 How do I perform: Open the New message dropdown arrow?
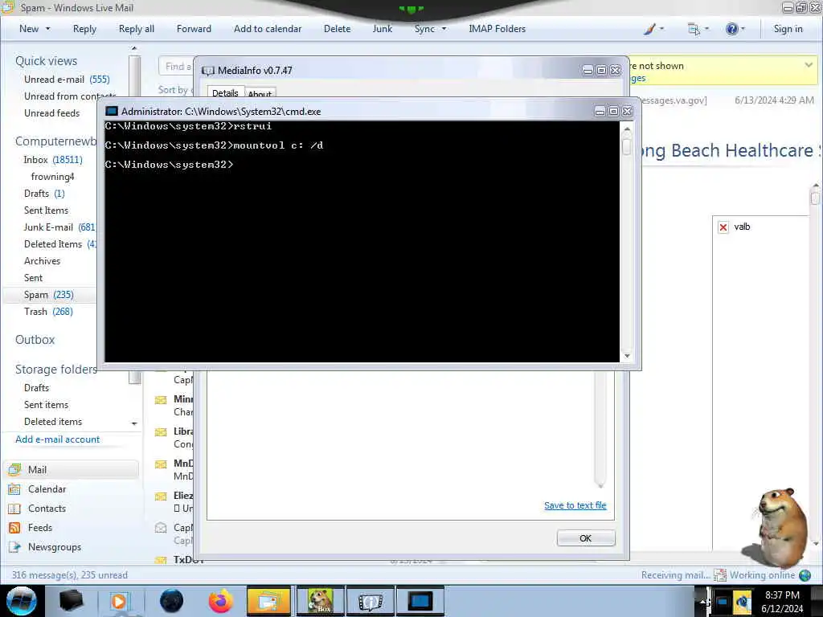coord(47,29)
